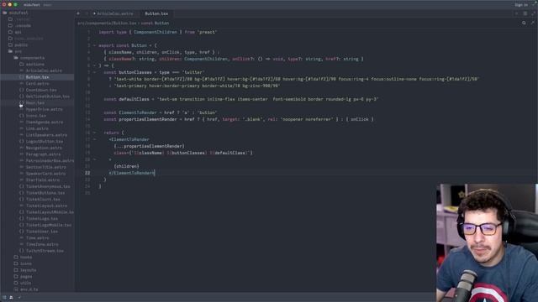Image resolution: width=538 pixels, height=302 pixels.
Task: Open the Sign in button
Action: pyautogui.click(x=521, y=5)
